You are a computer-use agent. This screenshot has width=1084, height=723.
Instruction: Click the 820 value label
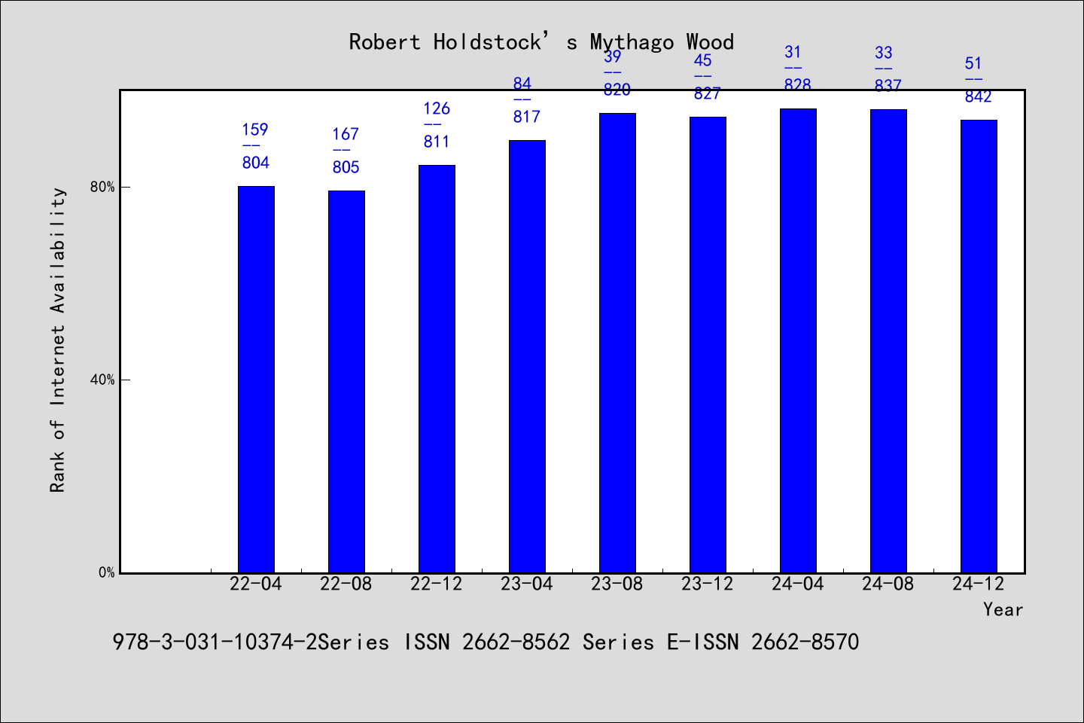[617, 90]
